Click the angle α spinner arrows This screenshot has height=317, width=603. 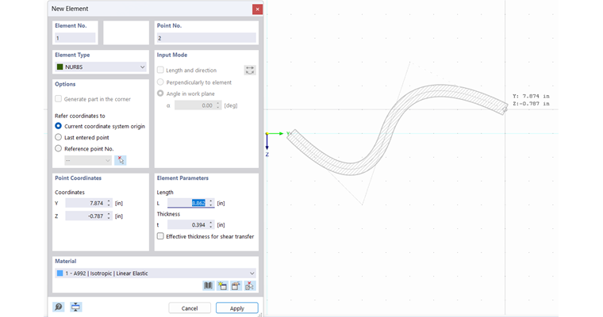tap(218, 105)
